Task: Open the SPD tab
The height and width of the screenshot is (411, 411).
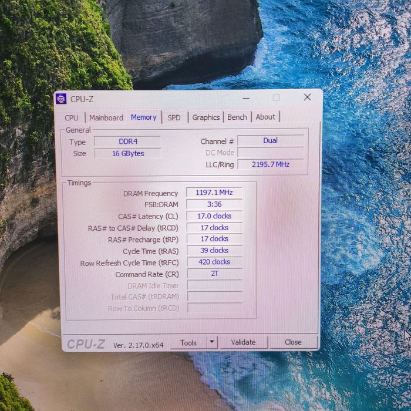Action: pos(174,117)
